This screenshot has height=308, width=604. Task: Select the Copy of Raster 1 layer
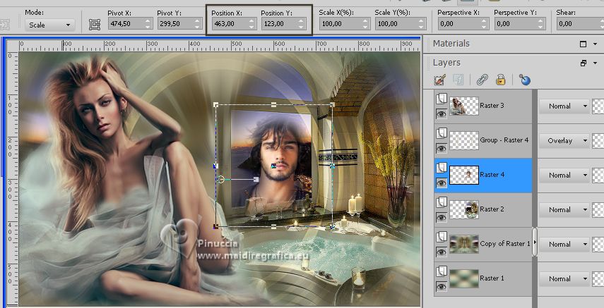coord(504,244)
